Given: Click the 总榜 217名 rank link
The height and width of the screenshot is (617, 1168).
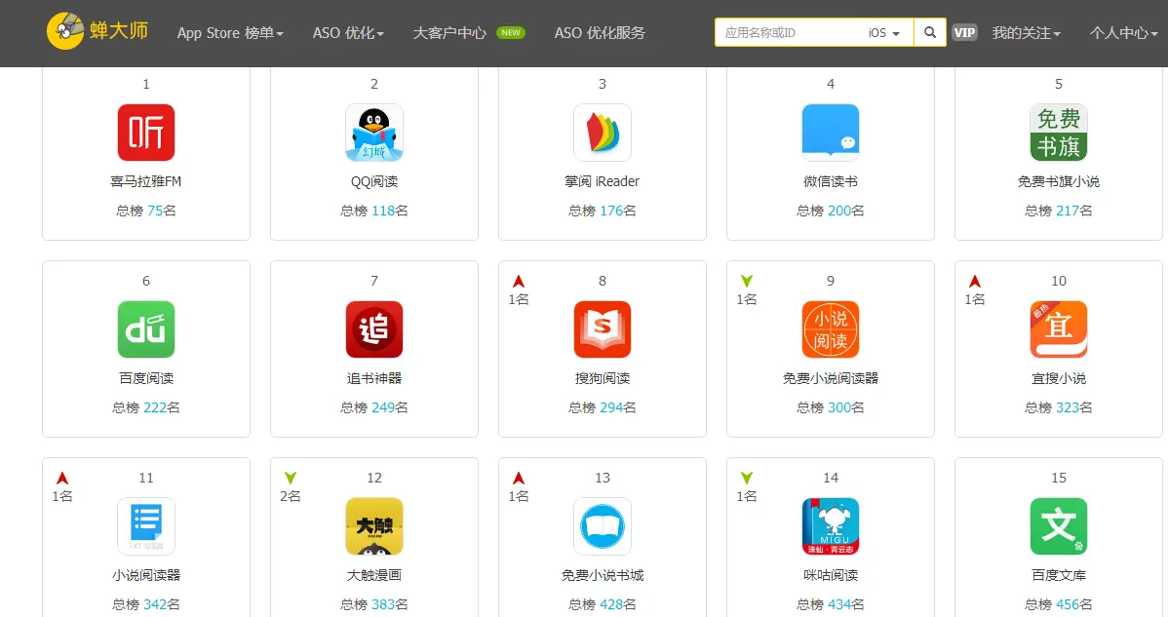Looking at the screenshot, I should [1059, 211].
